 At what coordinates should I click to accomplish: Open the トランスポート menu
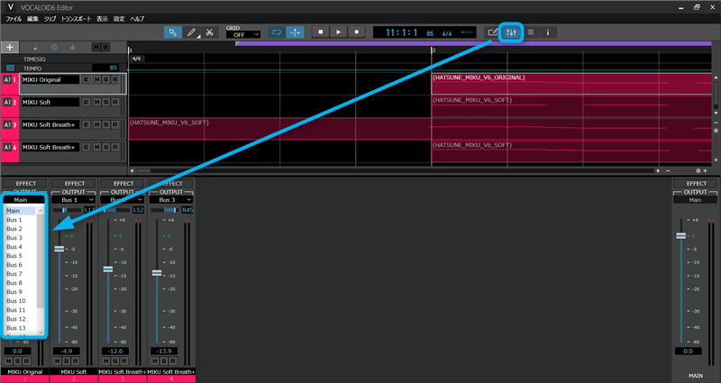pos(77,19)
